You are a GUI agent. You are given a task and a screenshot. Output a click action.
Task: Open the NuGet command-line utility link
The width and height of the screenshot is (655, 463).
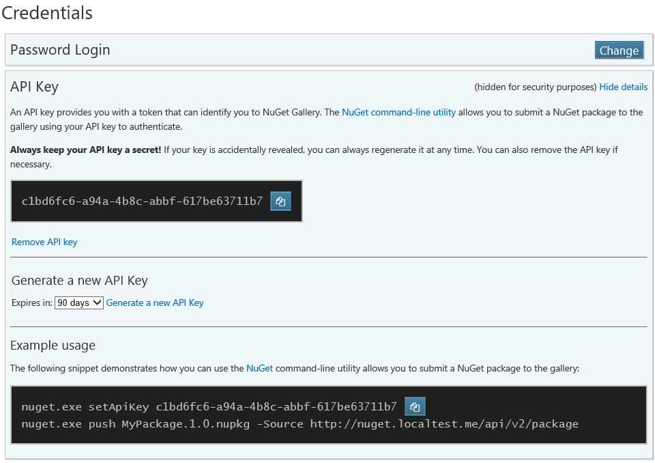398,112
